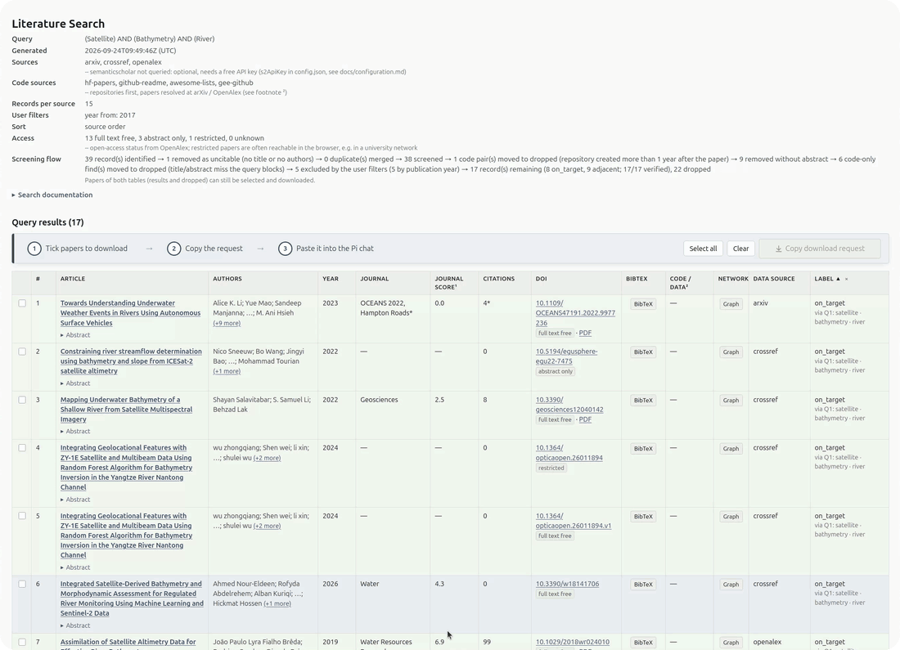This screenshot has height=650, width=900.
Task: Open DOI 10.3390/geosciences12040142
Action: [x=569, y=405]
